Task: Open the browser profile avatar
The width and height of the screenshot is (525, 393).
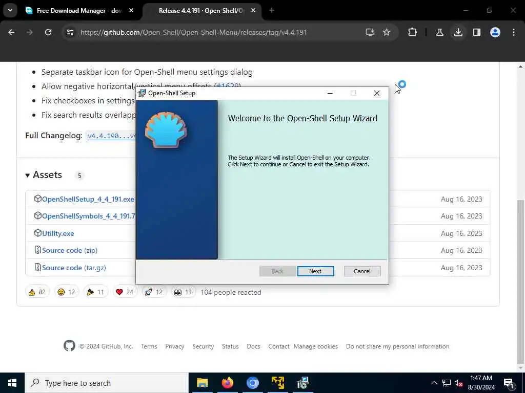Action: pyautogui.click(x=495, y=32)
